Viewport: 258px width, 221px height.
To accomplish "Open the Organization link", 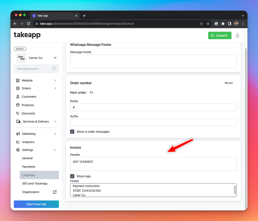I will 31,192.
